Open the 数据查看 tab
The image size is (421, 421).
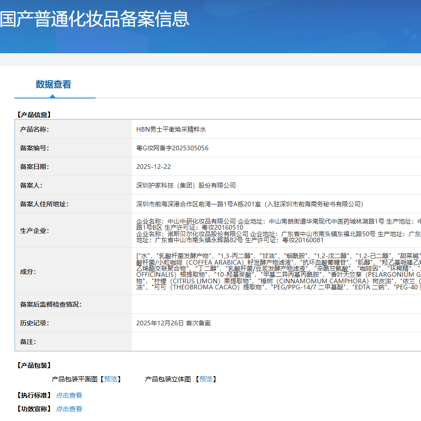tap(54, 84)
